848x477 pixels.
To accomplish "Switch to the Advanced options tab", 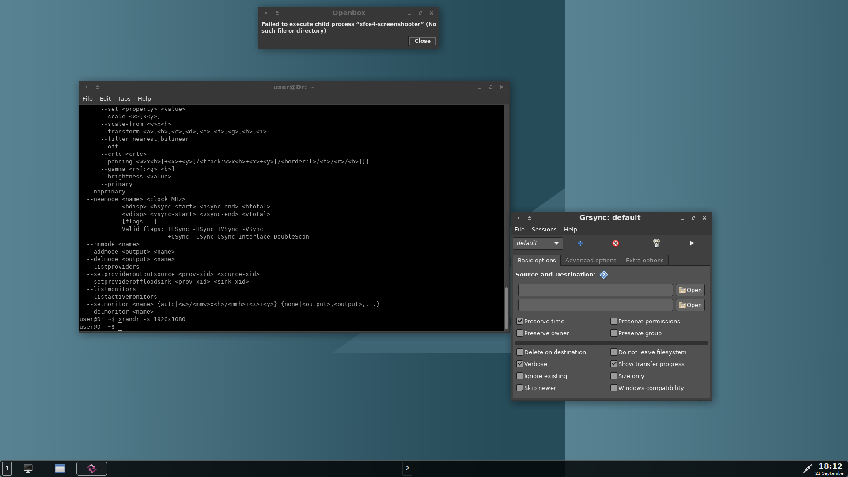I will coord(591,261).
